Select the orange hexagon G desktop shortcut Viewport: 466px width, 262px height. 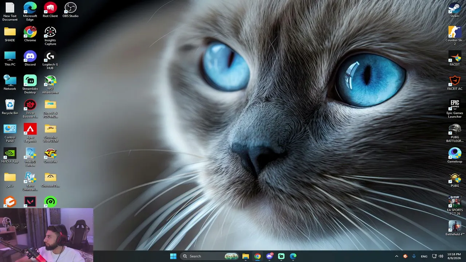(10, 202)
